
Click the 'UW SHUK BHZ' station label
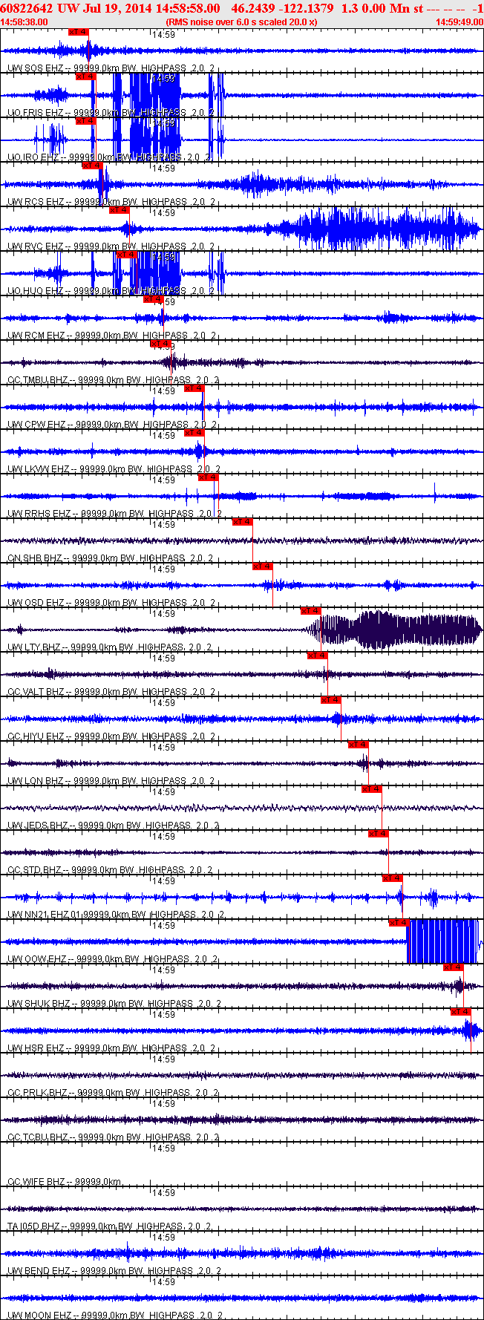(39, 1004)
